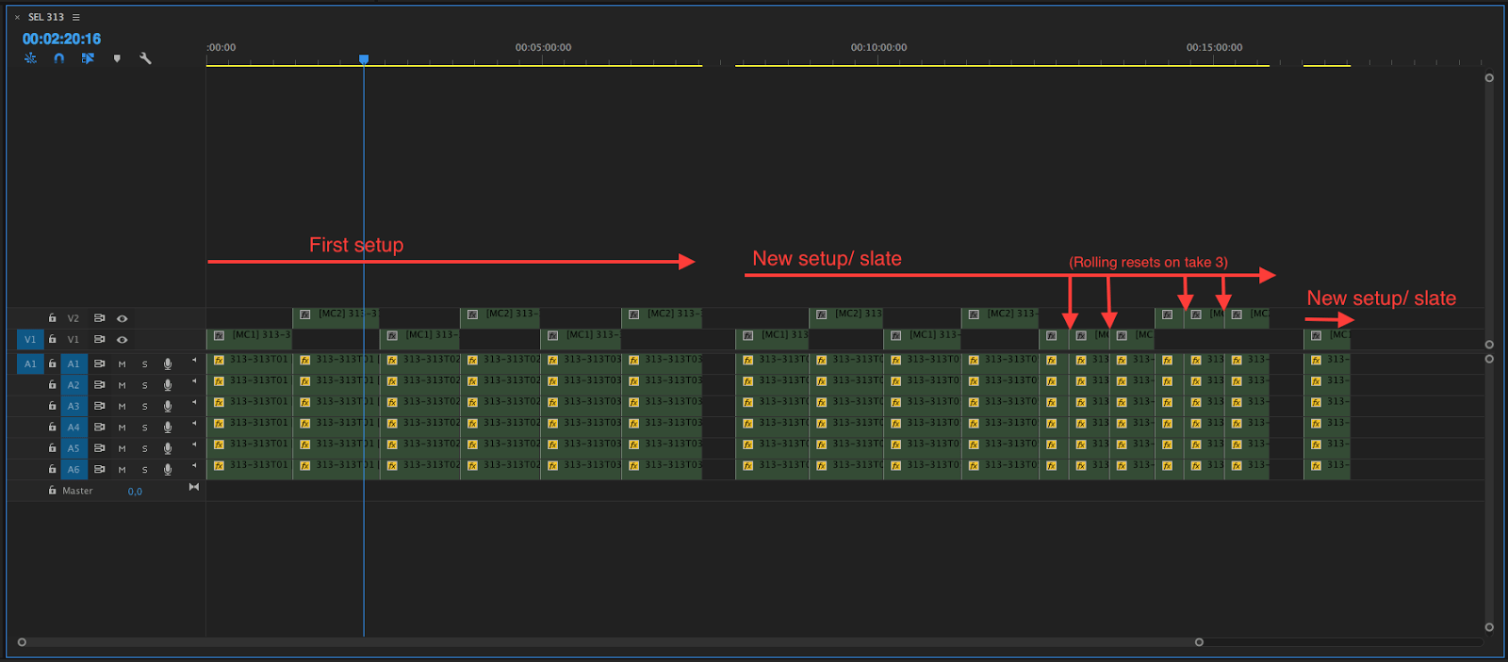The height and width of the screenshot is (662, 1508).
Task: Toggle track targeting for A6
Action: pyautogui.click(x=74, y=469)
